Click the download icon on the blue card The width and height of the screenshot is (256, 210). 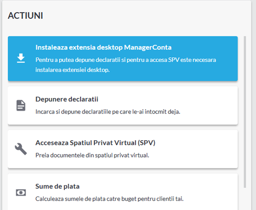click(21, 58)
